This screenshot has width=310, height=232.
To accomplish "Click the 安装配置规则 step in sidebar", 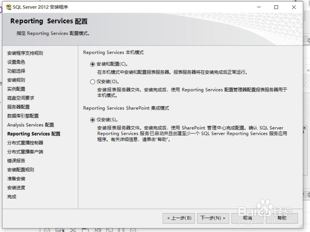I will [20, 170].
